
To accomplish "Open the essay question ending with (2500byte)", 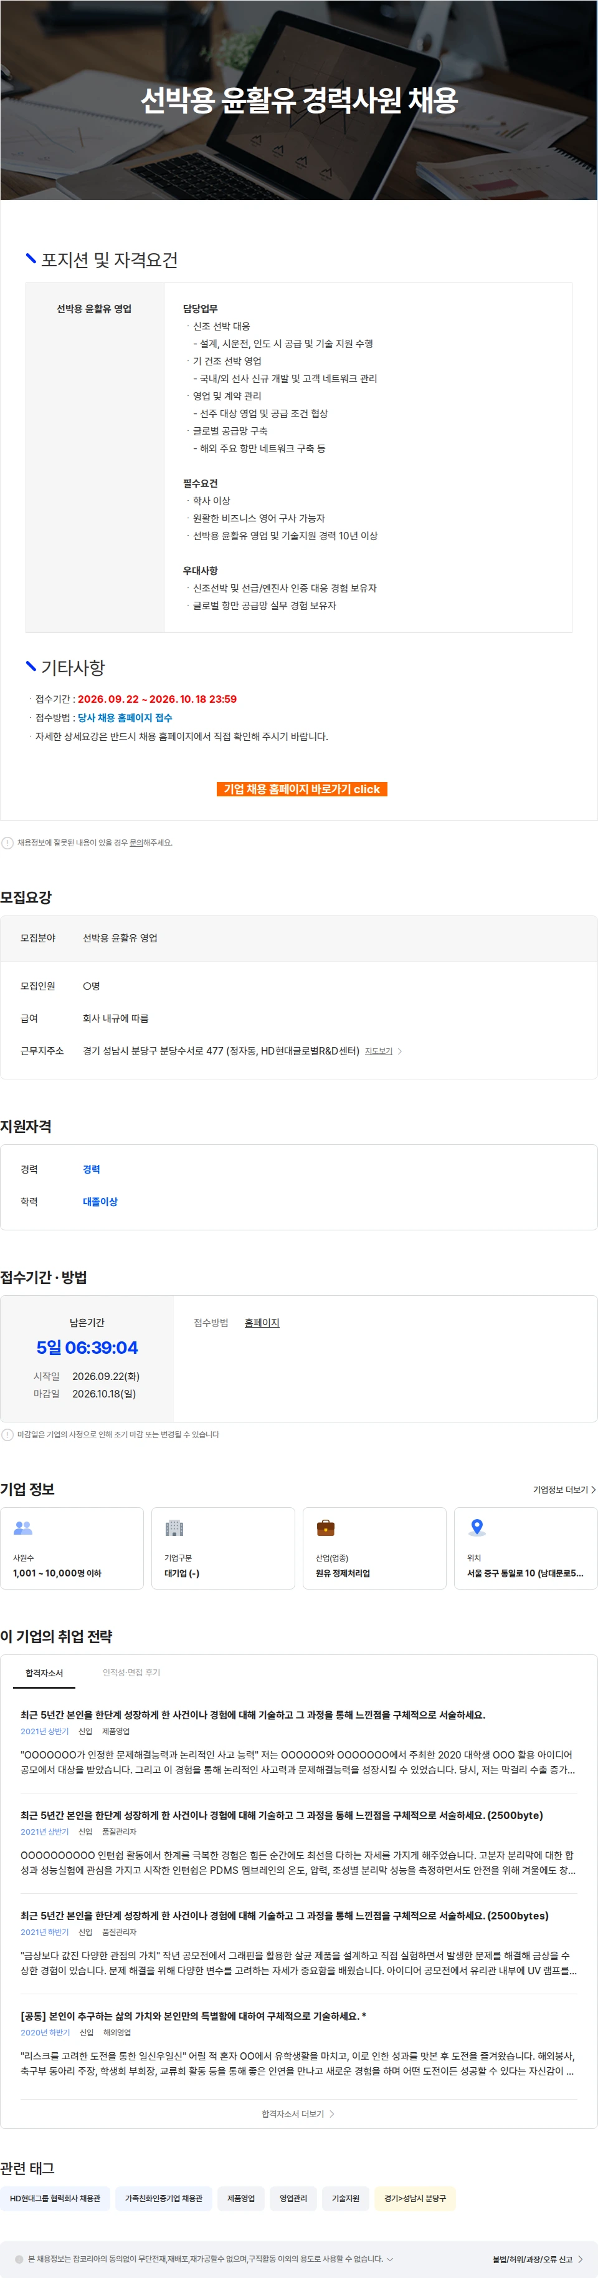I will [x=282, y=1815].
